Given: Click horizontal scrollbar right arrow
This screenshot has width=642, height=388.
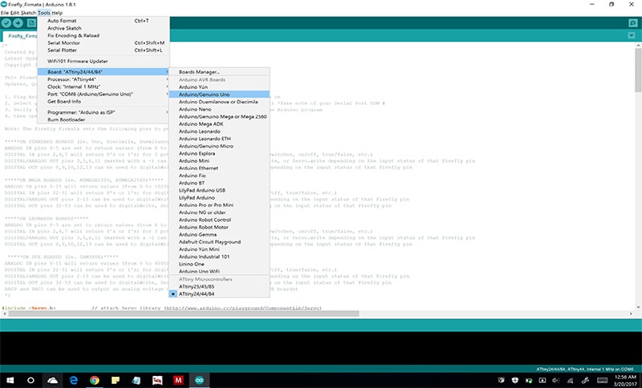Looking at the screenshot, I should [x=631, y=313].
